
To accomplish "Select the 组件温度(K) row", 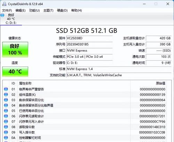I will point(85,95).
